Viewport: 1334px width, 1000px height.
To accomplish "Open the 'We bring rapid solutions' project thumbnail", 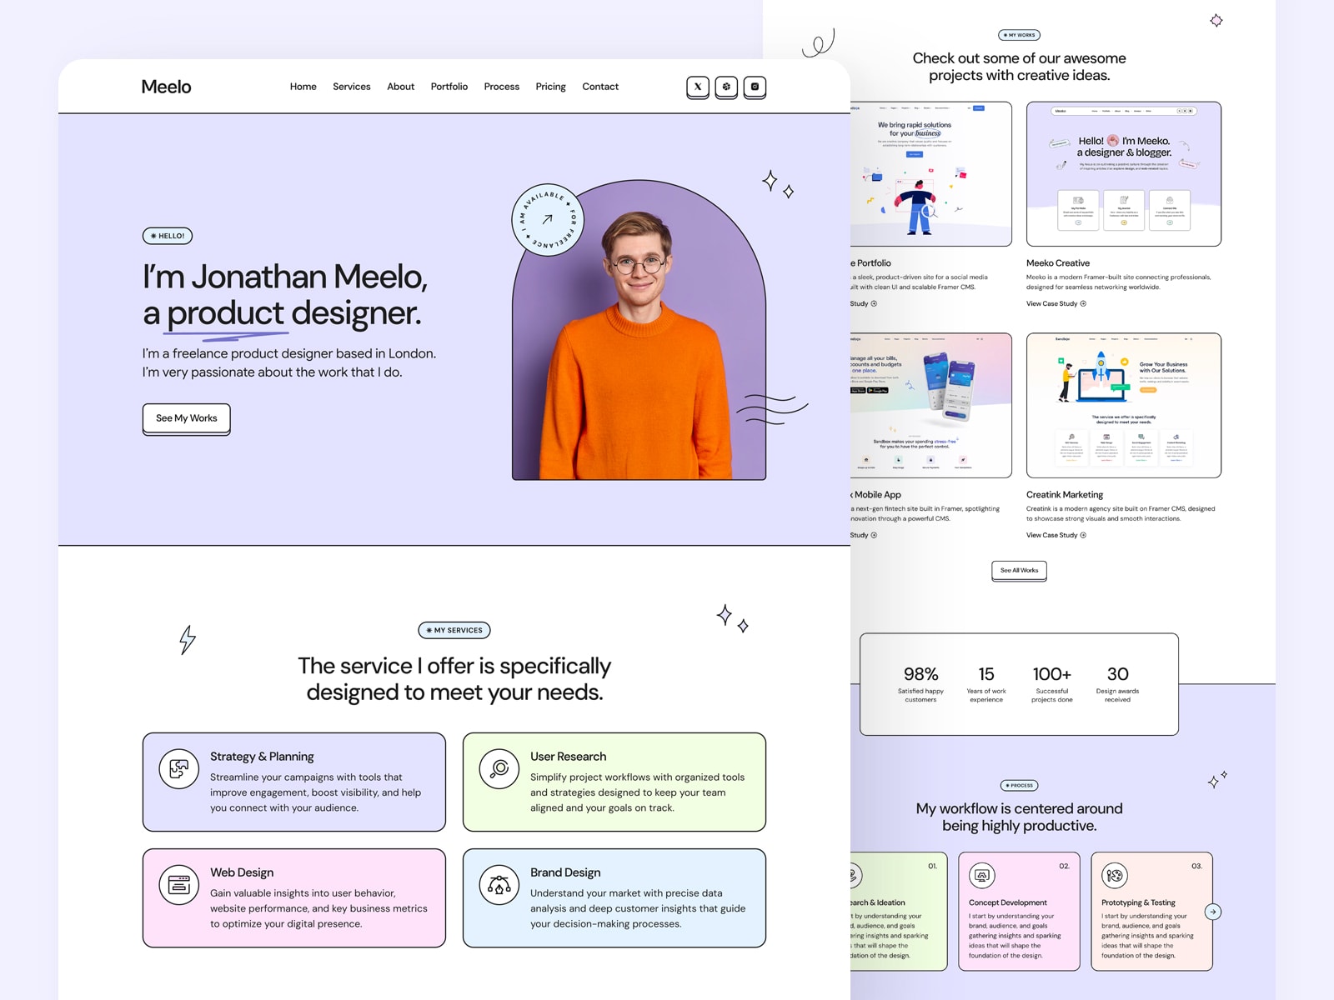I will coord(931,174).
